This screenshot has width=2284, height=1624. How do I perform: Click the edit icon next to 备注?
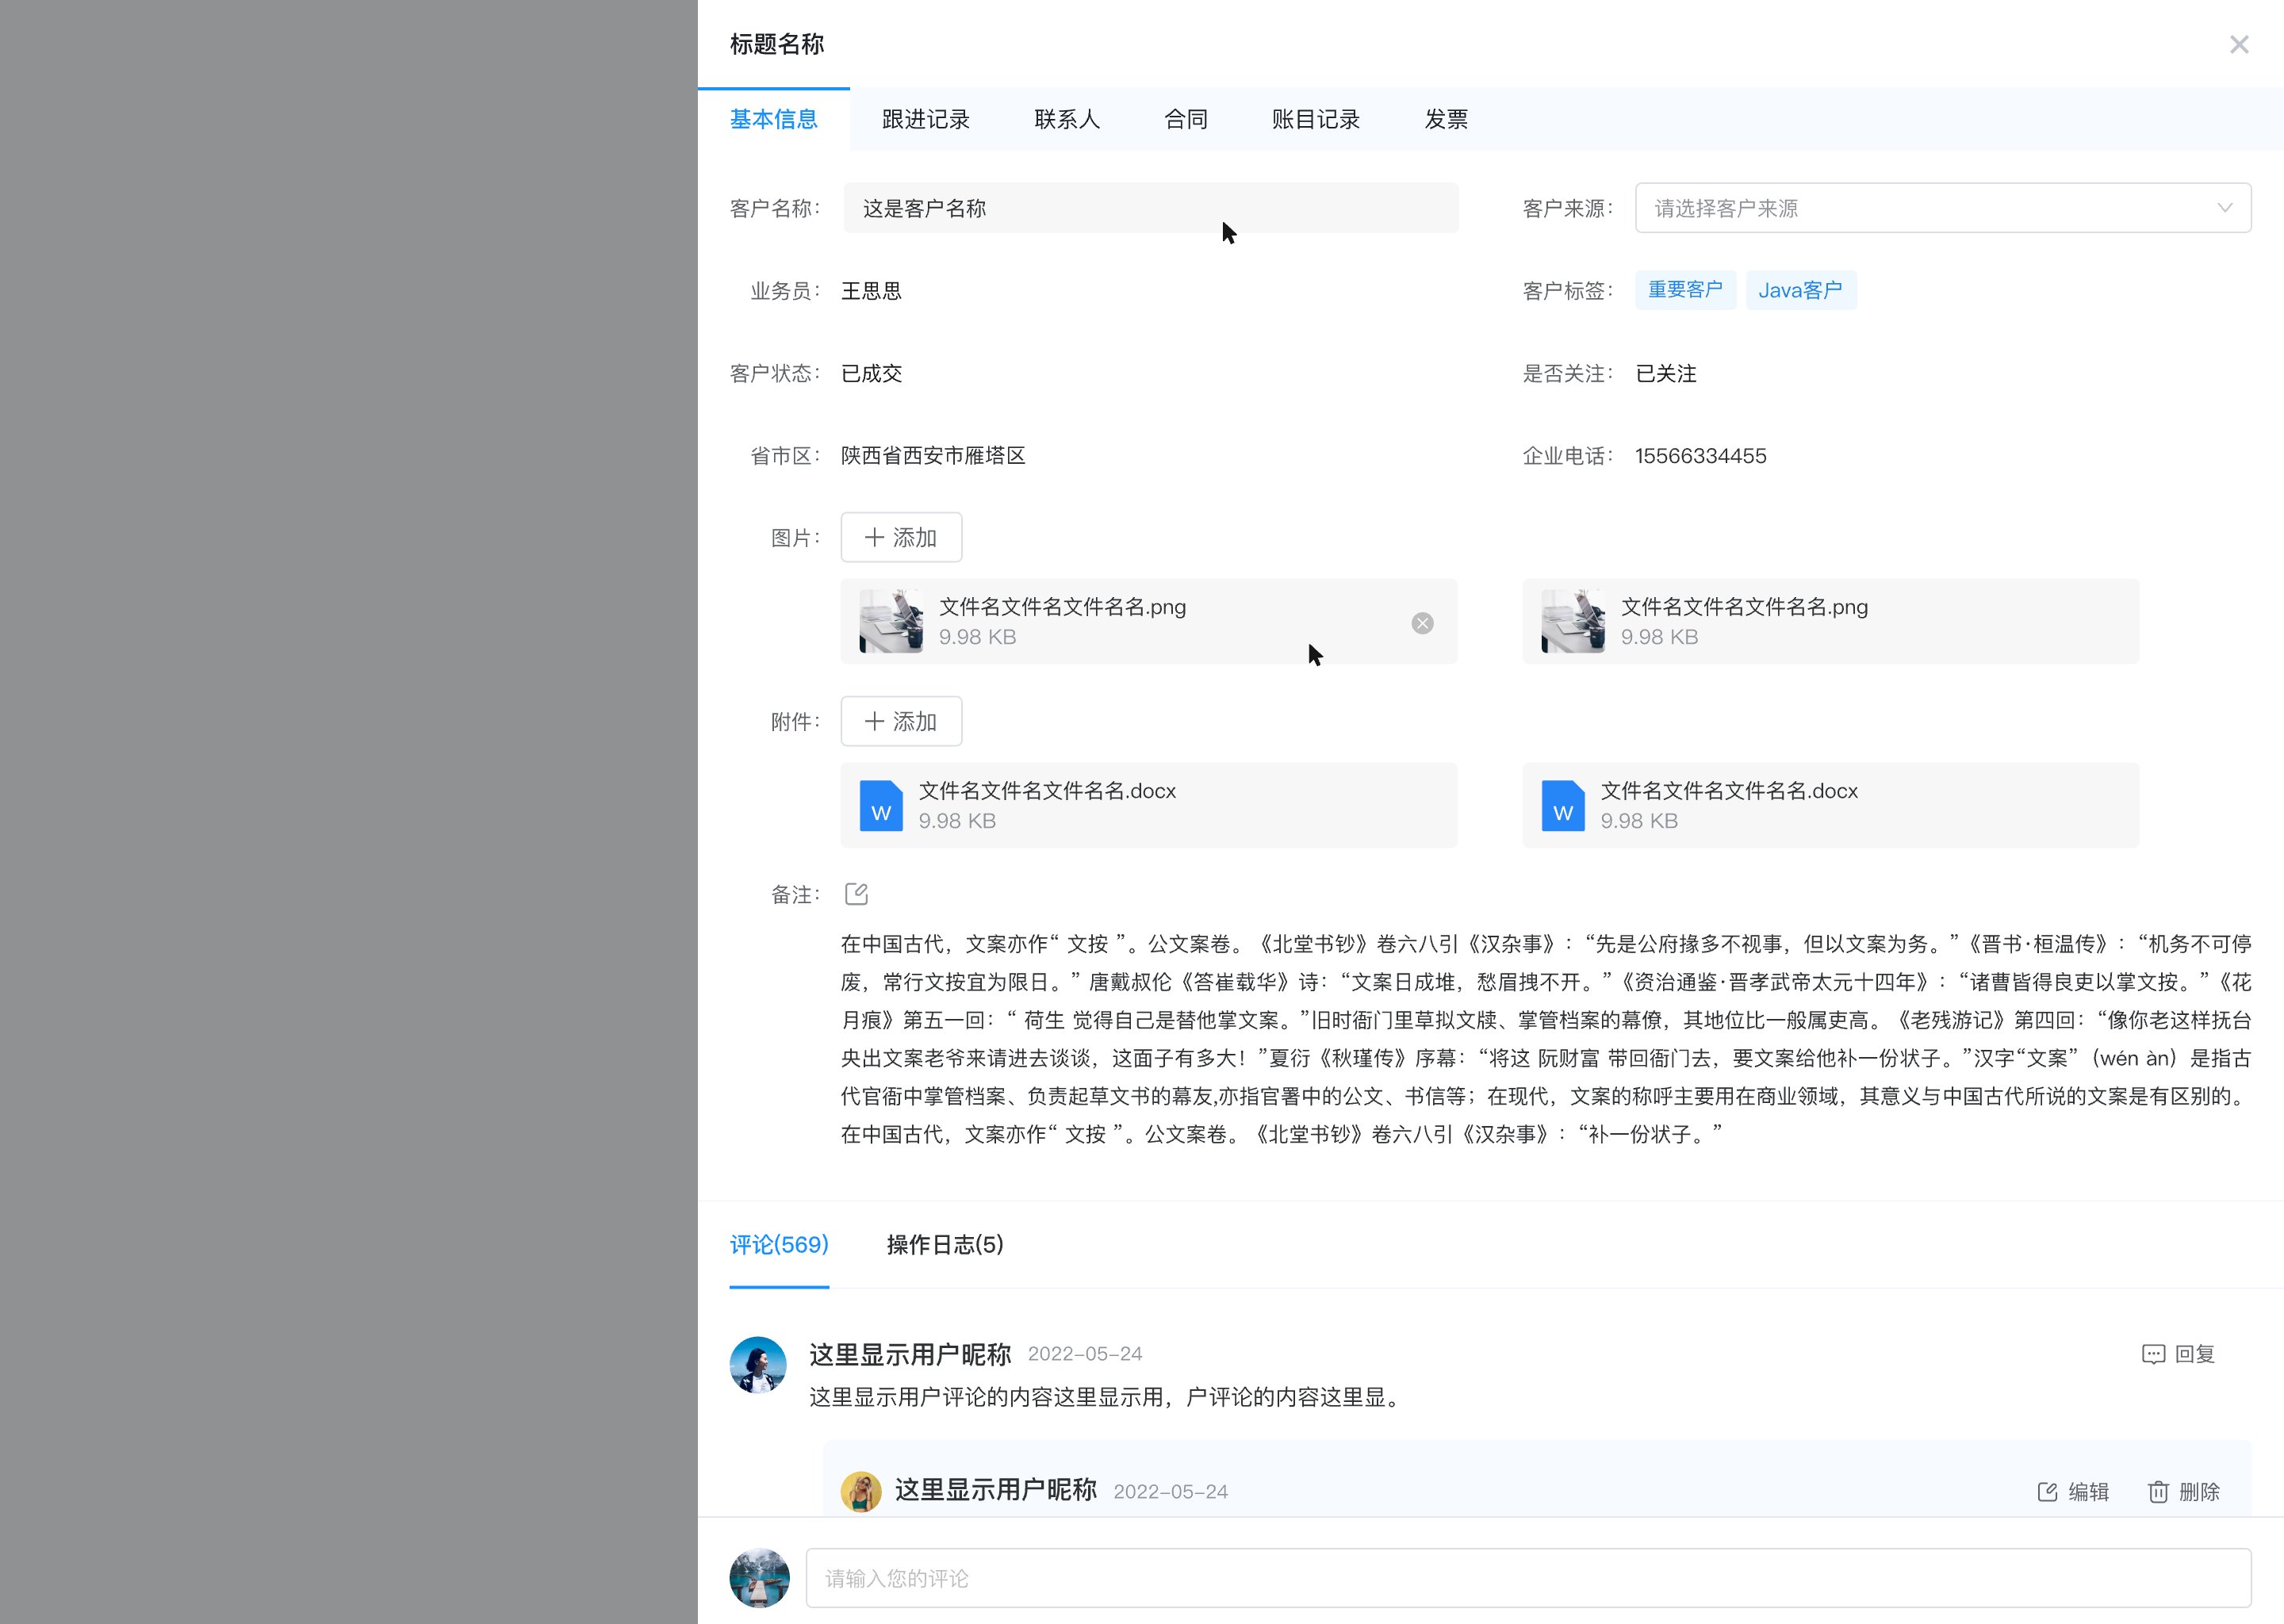[856, 894]
